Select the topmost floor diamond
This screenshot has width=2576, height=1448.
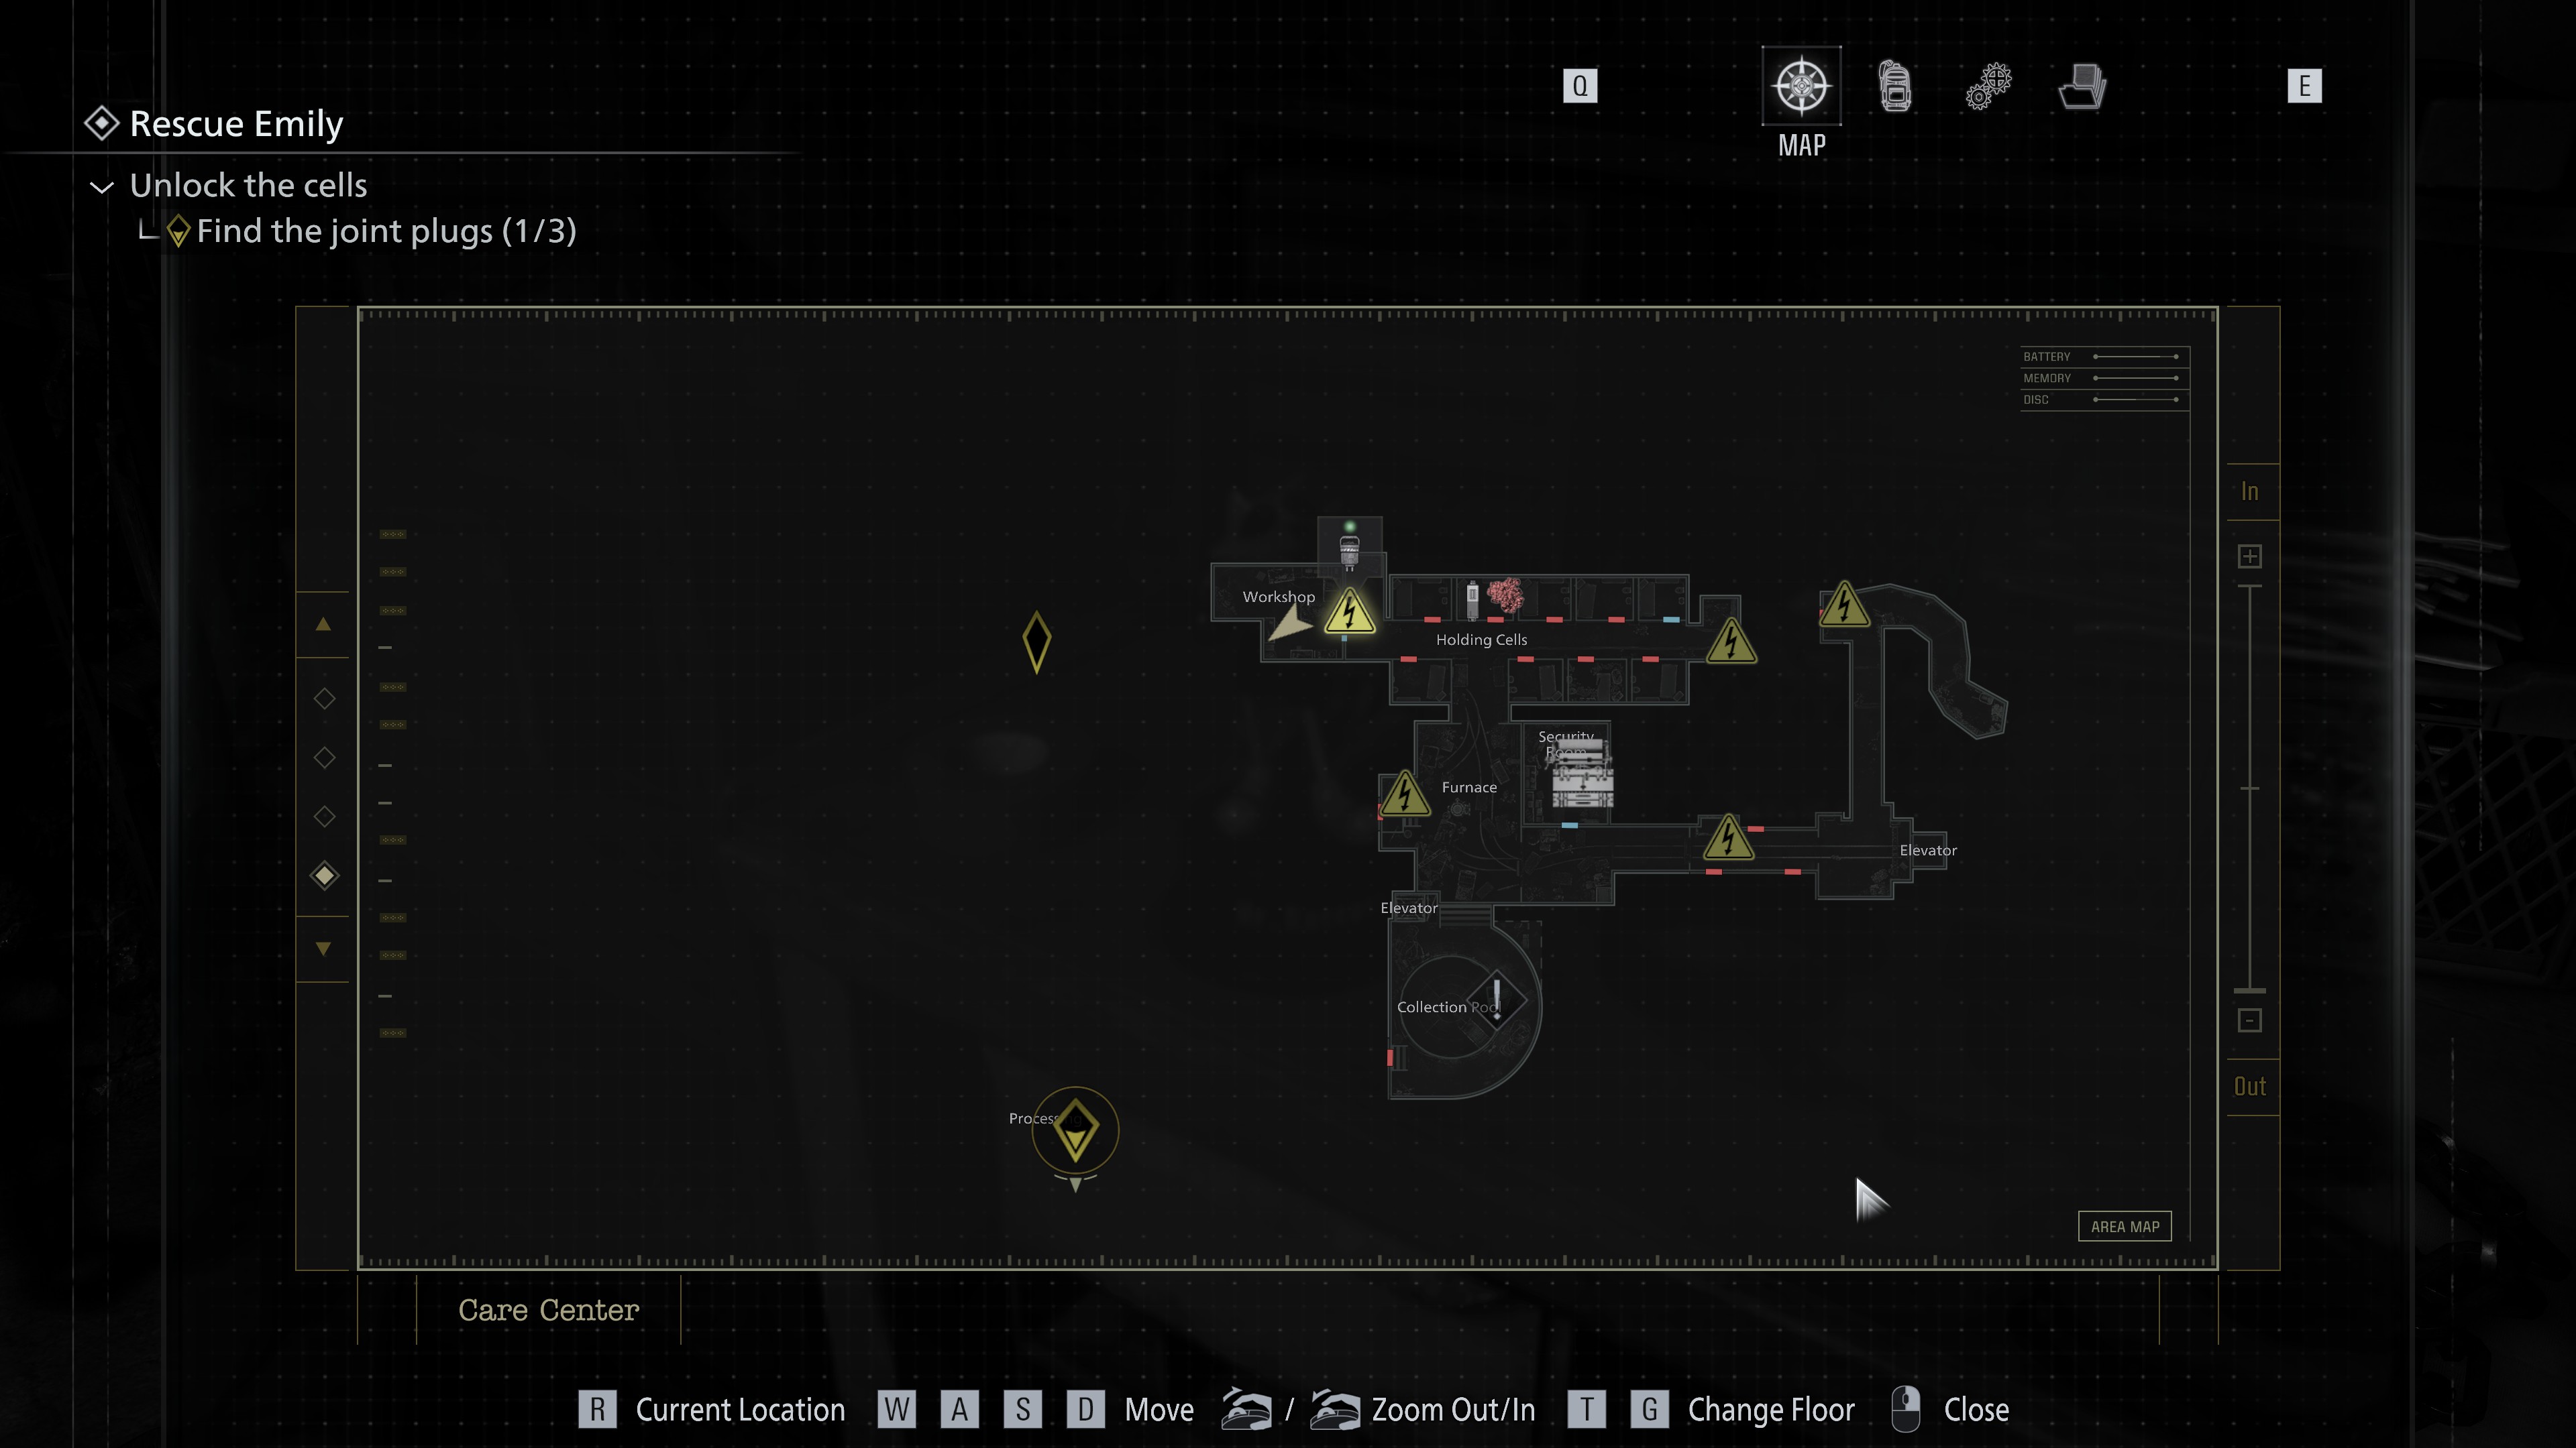tap(324, 699)
